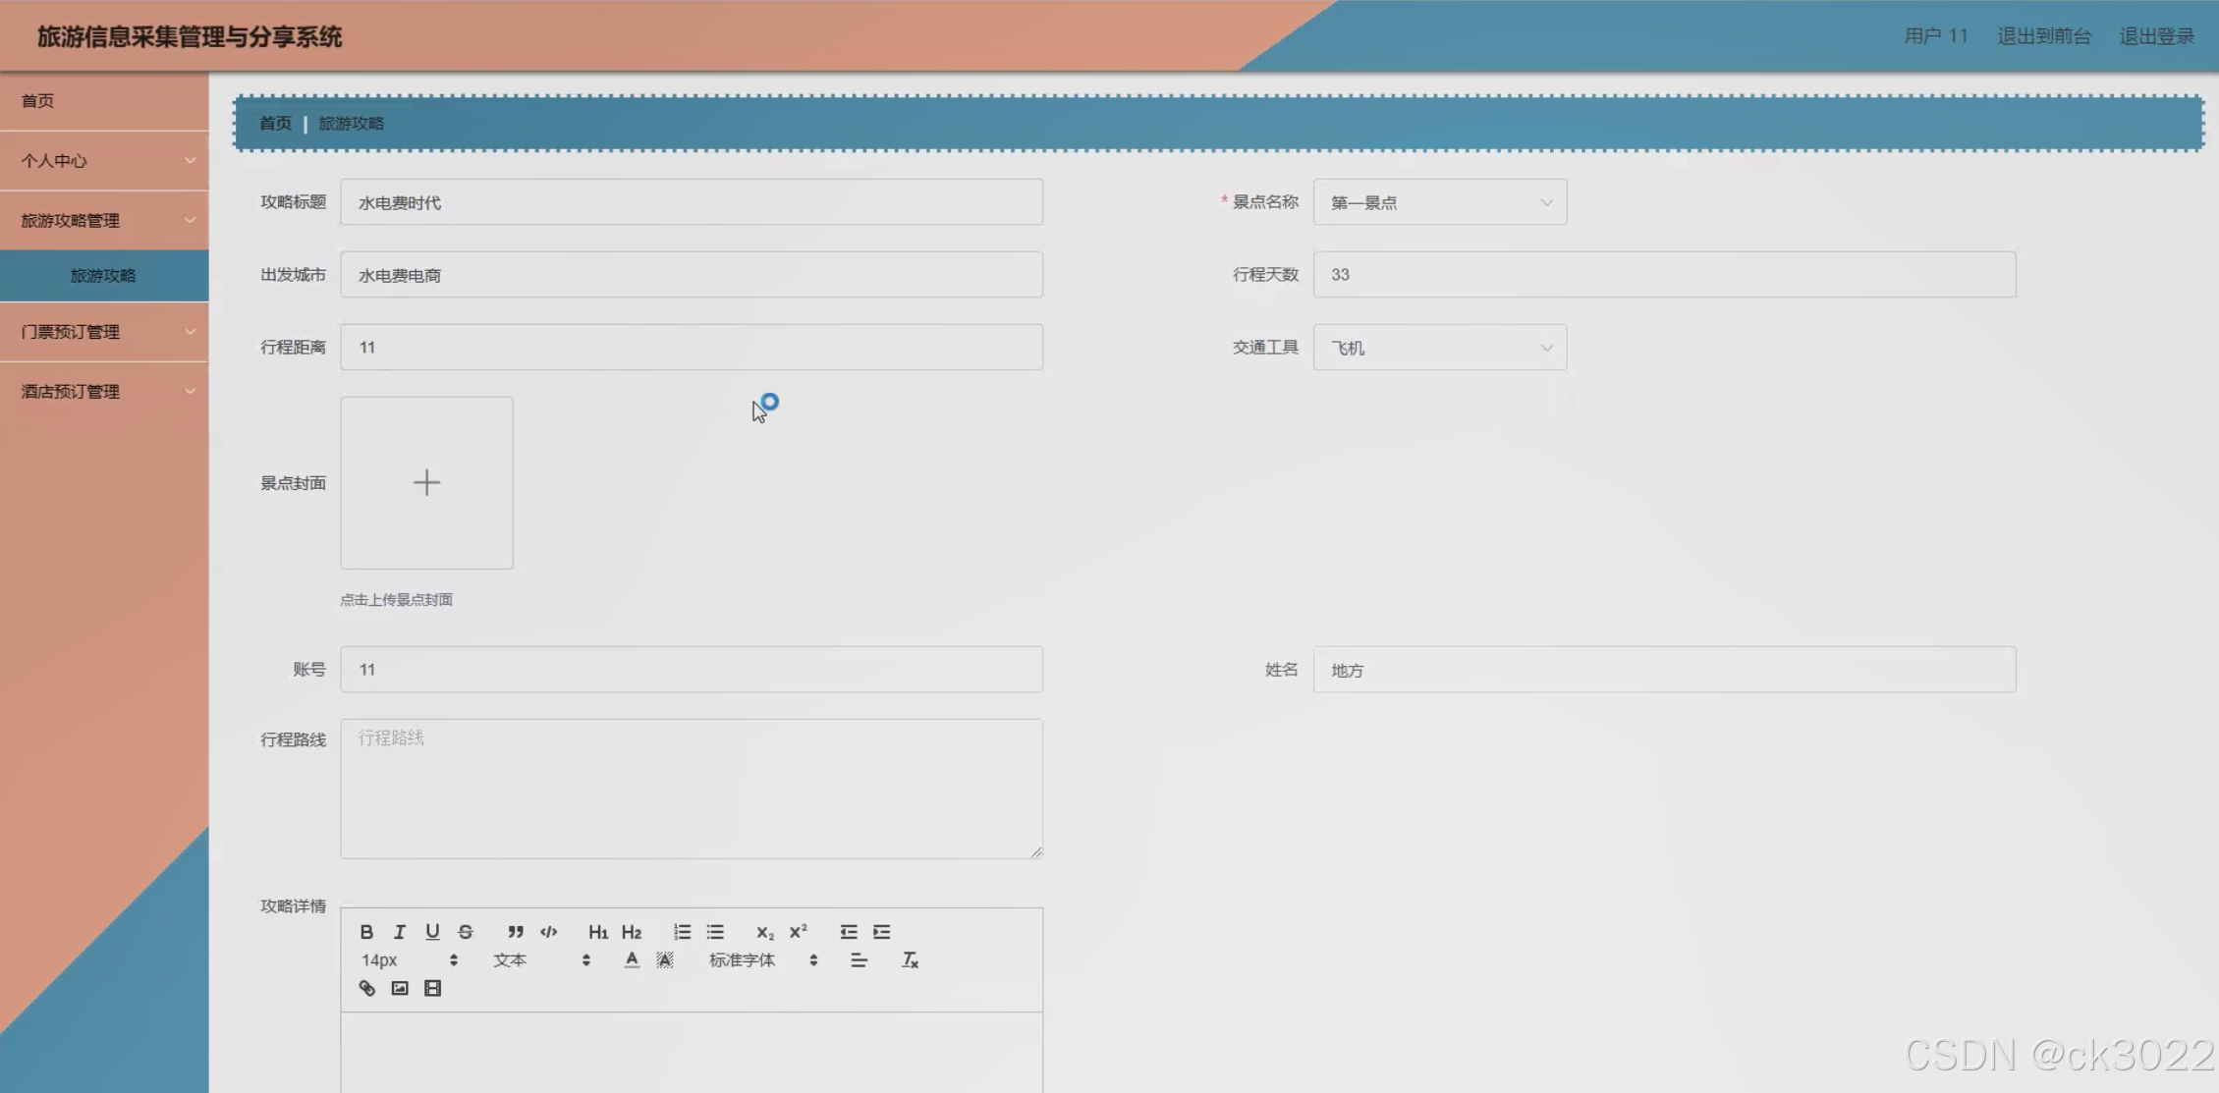This screenshot has width=2219, height=1093.
Task: Toggle superscript formatting
Action: pos(799,932)
